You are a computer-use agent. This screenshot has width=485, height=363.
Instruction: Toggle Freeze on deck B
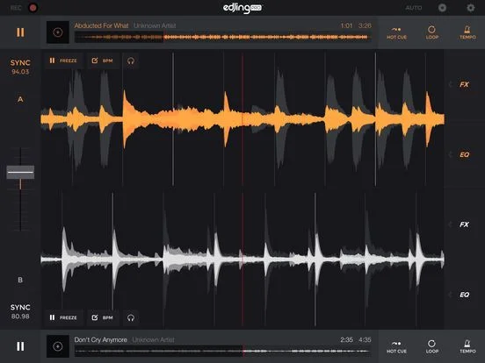63,317
